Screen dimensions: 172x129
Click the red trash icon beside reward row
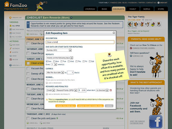pos(110,90)
